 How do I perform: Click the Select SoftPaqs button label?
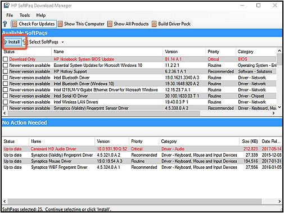pyautogui.click(x=44, y=42)
